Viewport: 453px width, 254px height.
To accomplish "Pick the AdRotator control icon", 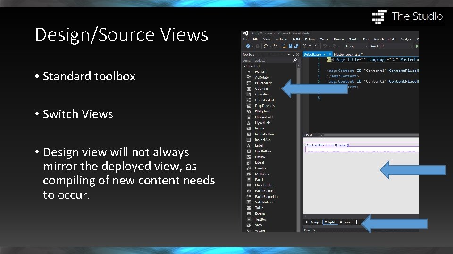I will [x=249, y=77].
